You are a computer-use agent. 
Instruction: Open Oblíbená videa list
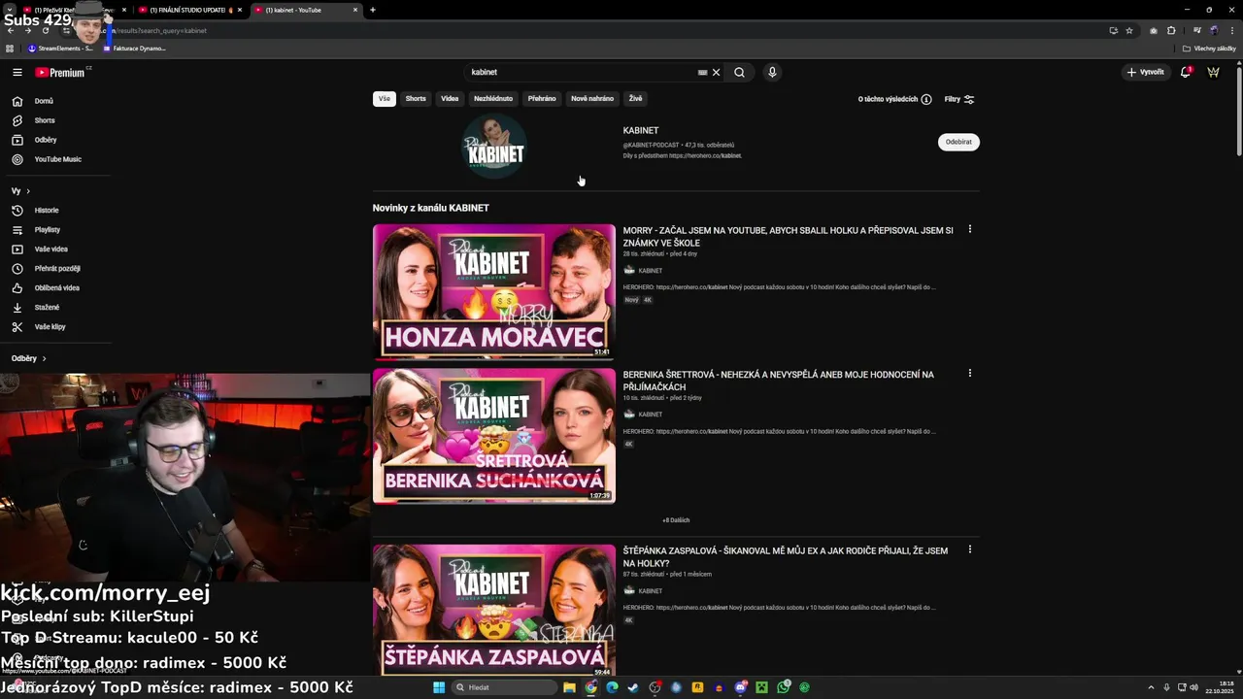(x=56, y=288)
